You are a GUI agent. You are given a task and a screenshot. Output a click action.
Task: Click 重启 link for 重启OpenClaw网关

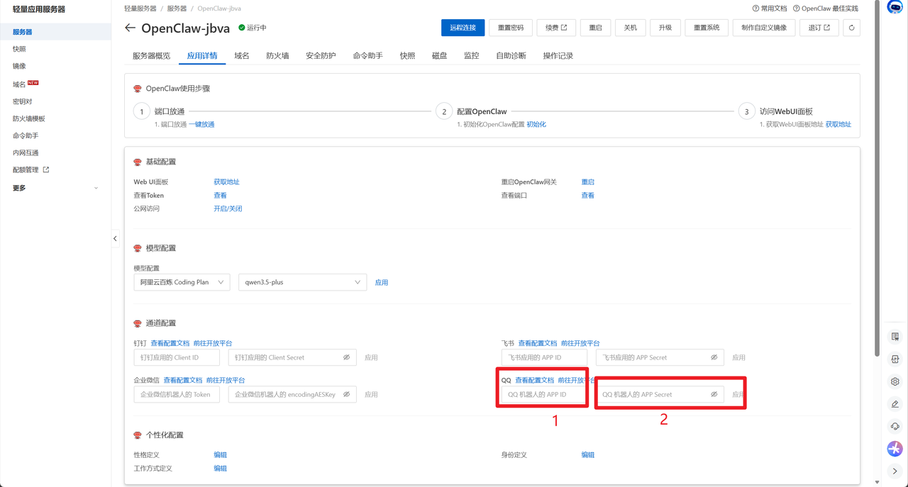point(588,181)
